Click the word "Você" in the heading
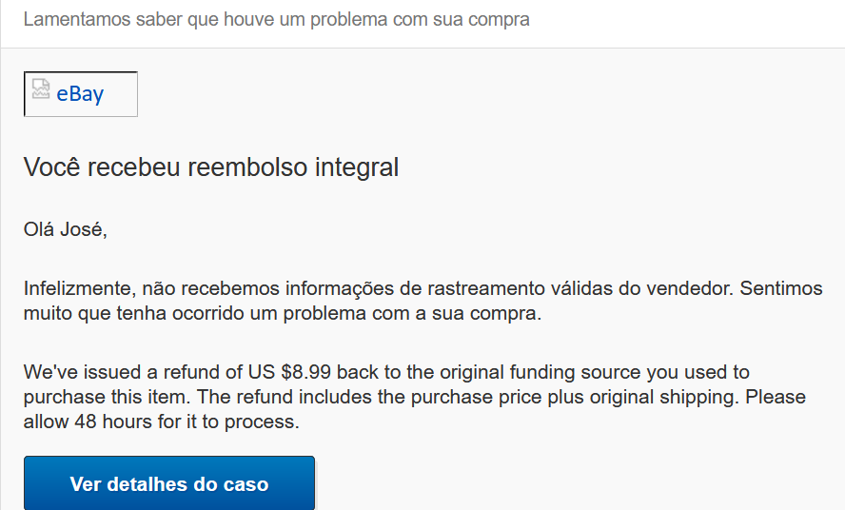The height and width of the screenshot is (510, 845). [51, 167]
